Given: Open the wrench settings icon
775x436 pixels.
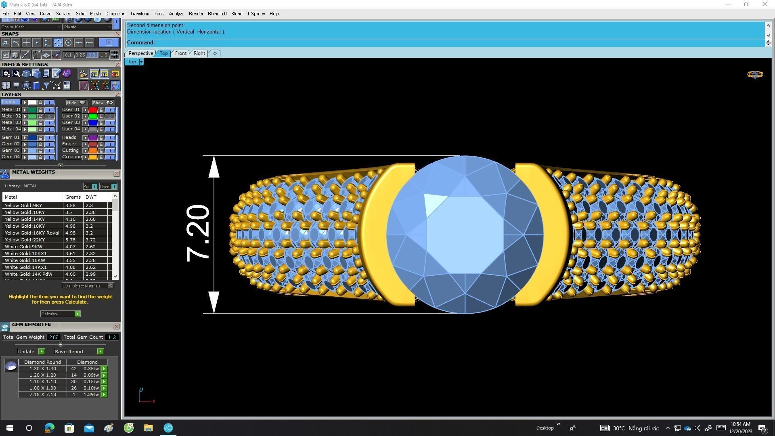Looking at the screenshot, I should point(16,73).
